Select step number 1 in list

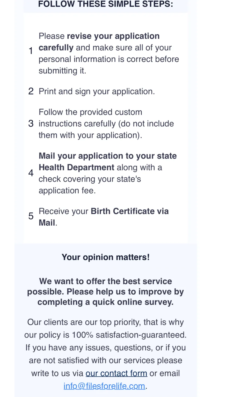click(31, 51)
